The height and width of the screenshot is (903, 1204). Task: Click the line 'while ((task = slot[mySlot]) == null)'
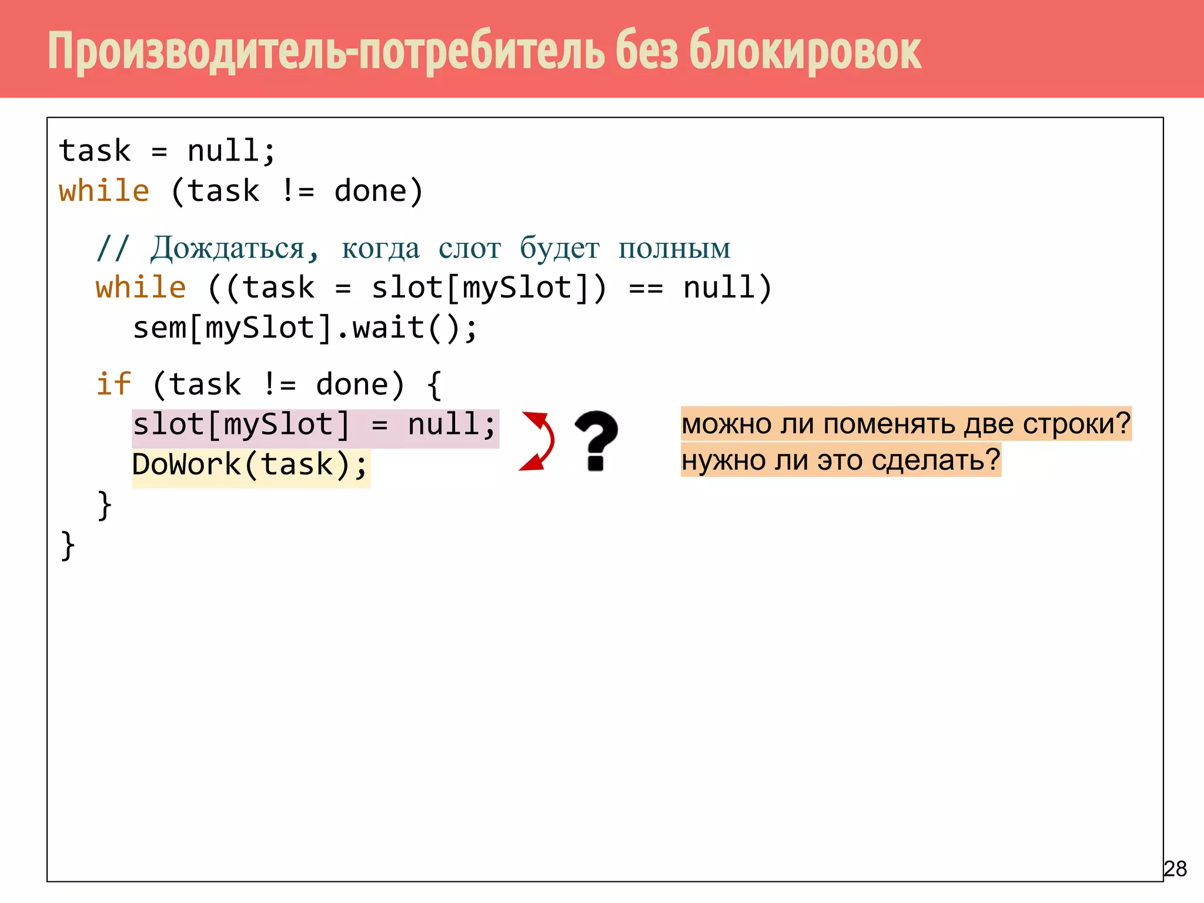tap(434, 288)
